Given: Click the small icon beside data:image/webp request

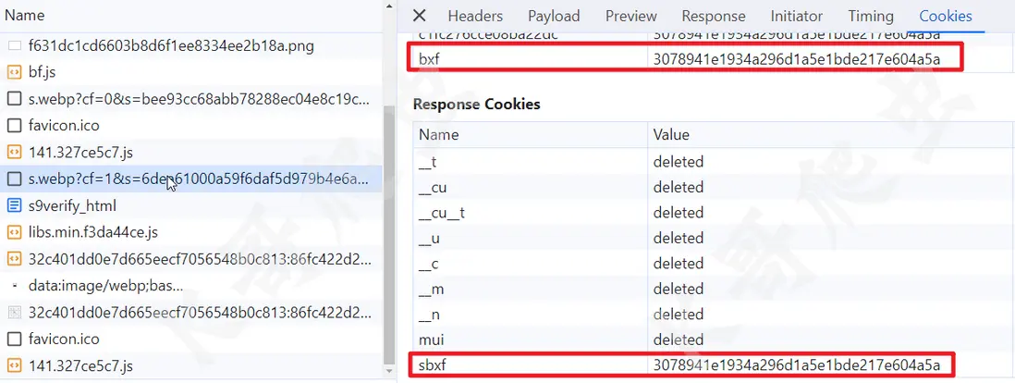Looking at the screenshot, I should [x=14, y=286].
